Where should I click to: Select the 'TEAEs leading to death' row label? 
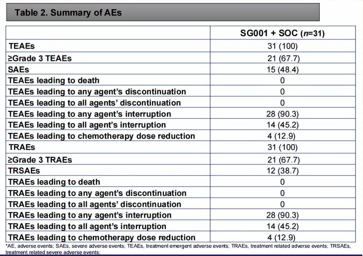coord(54,81)
